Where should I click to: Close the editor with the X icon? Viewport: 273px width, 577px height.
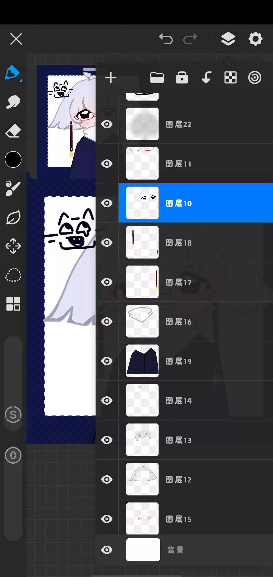tap(16, 39)
